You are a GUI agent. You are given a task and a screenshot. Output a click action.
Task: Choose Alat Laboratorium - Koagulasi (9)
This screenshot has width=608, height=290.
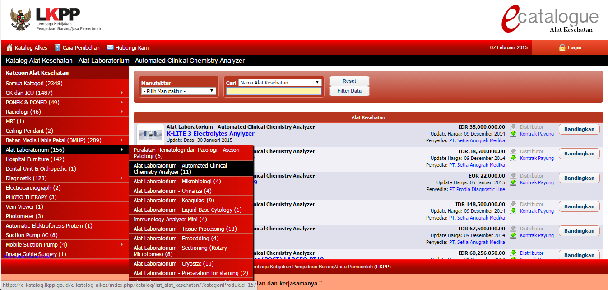click(x=192, y=201)
